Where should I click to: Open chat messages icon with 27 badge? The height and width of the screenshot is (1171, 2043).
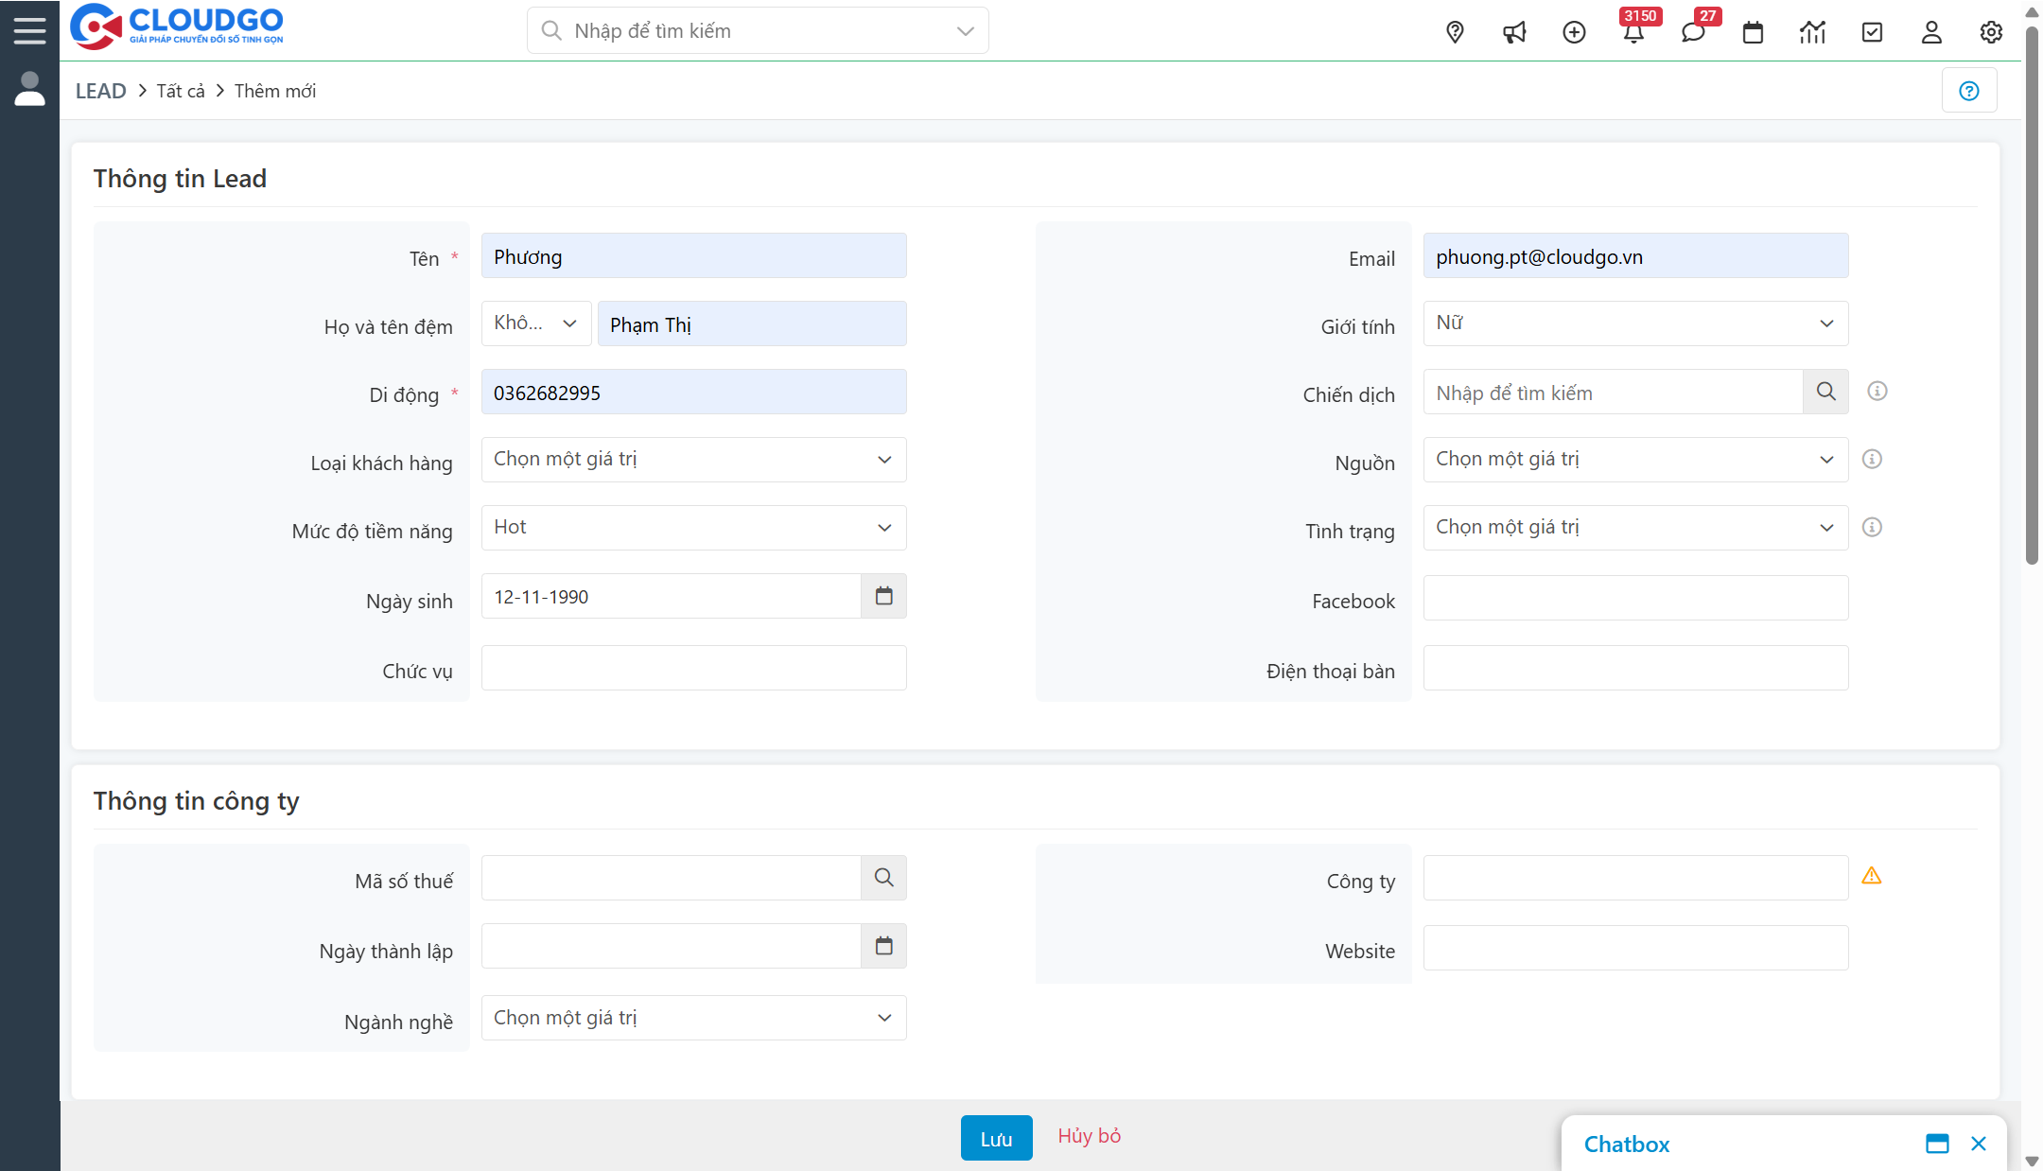point(1693,32)
